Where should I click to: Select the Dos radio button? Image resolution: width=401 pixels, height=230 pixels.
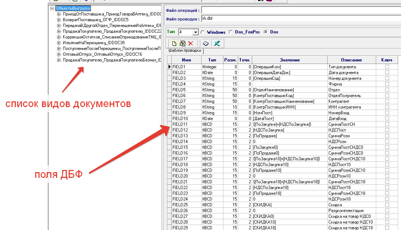(x=266, y=32)
